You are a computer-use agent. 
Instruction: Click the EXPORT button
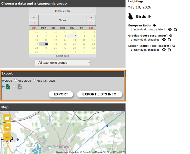pos(61,94)
